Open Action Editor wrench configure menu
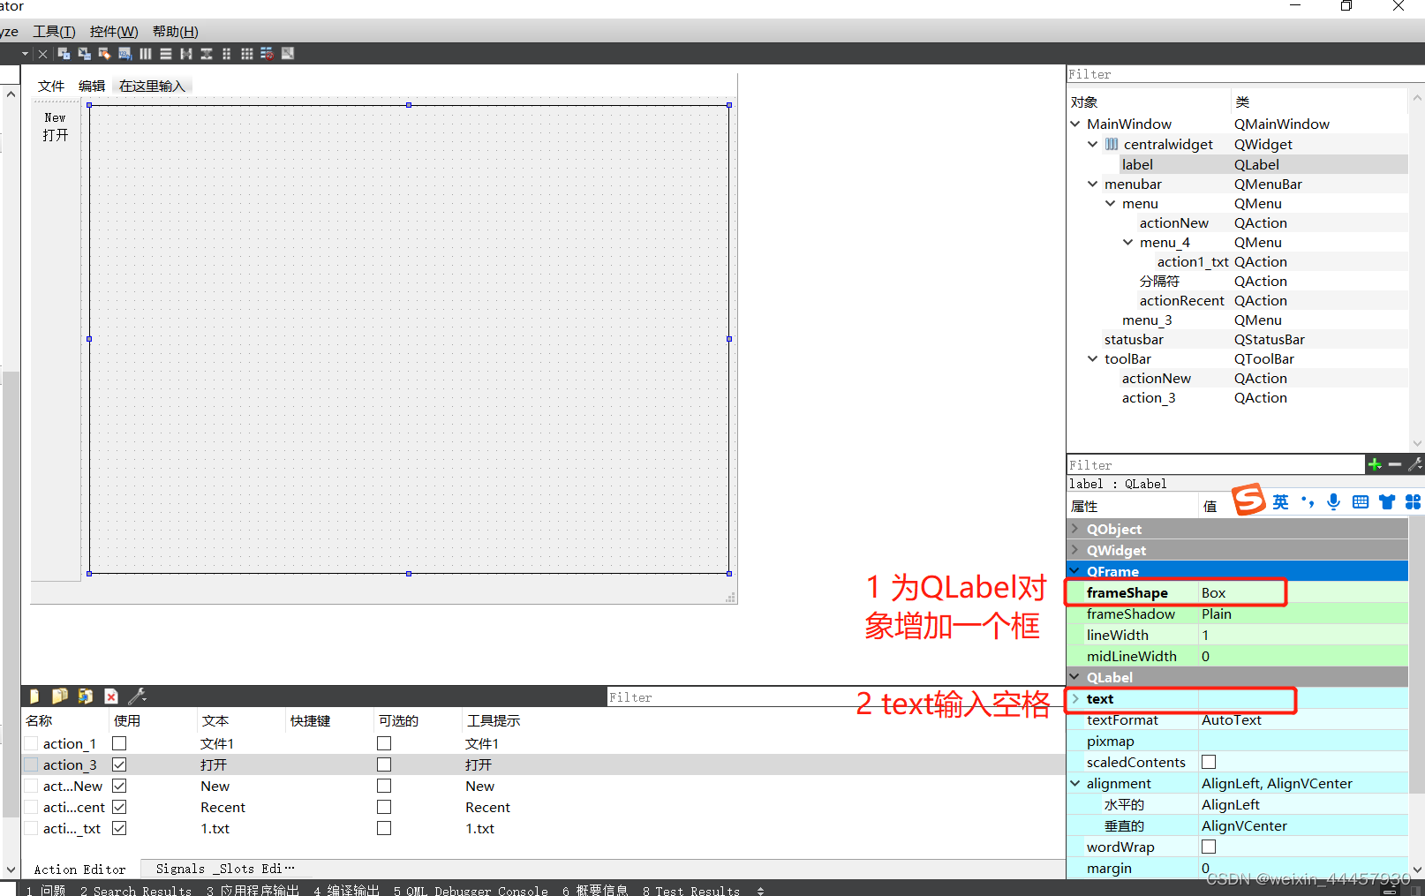The width and height of the screenshot is (1425, 896). [x=137, y=696]
